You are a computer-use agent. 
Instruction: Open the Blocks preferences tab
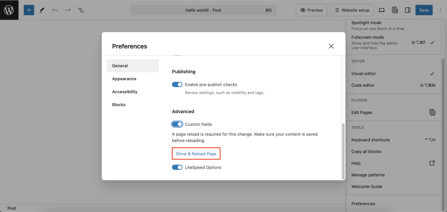tap(119, 104)
